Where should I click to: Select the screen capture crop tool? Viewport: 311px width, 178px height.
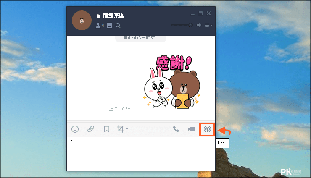[x=120, y=129]
